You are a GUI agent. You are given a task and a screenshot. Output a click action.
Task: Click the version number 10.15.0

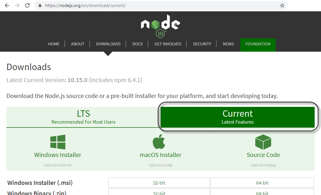[x=77, y=80]
